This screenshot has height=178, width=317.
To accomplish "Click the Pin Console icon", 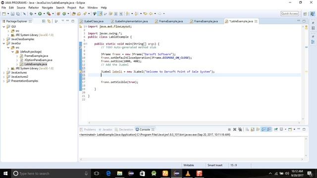I will 276,130.
